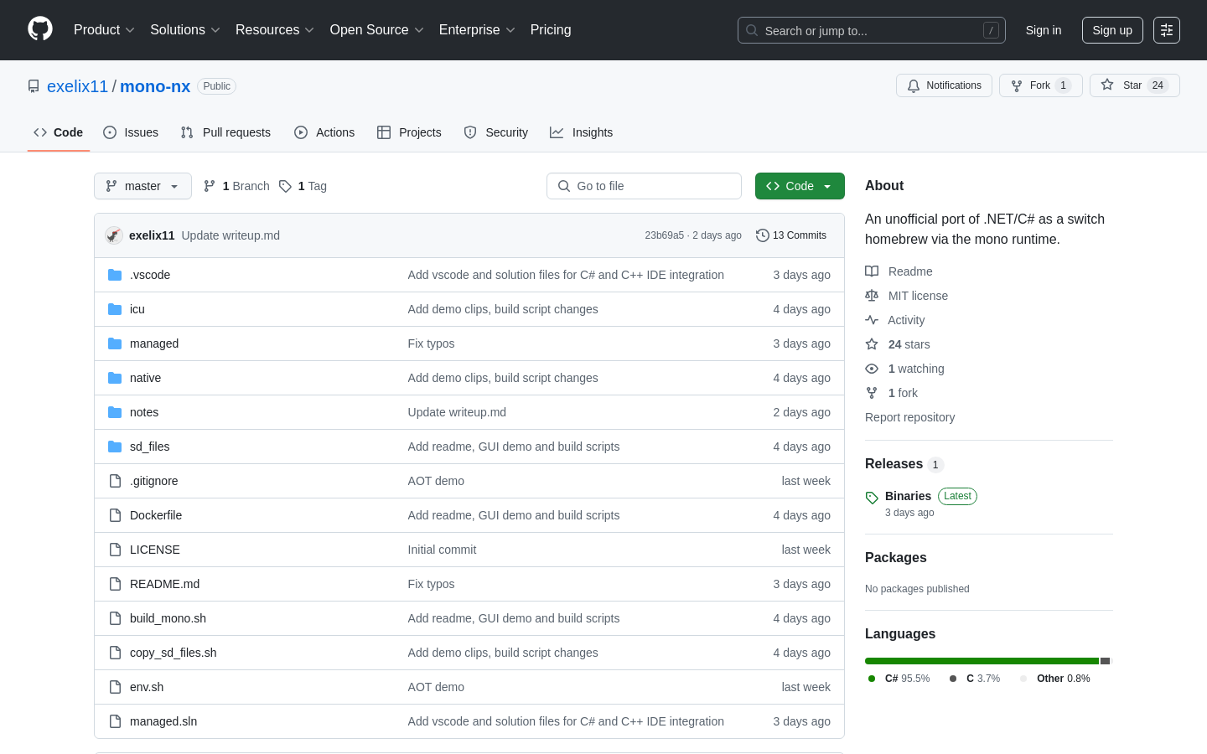This screenshot has height=754, width=1207.
Task: Click the native folder icon
Action: pos(115,378)
